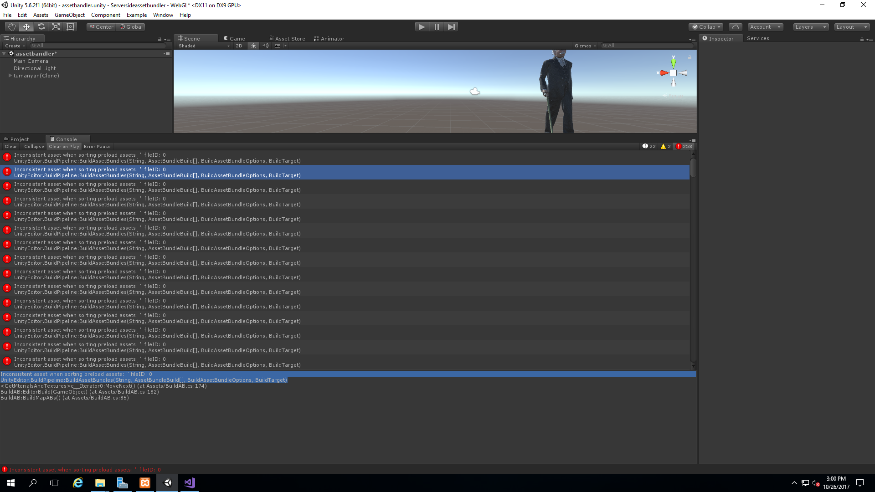Toggle scene lighting with the sun icon
875x492 pixels.
coord(253,46)
